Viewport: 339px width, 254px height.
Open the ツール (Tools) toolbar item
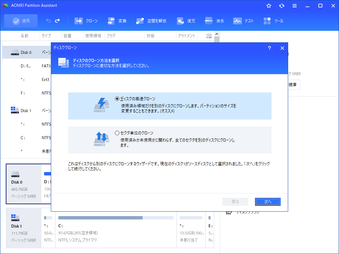pyautogui.click(x=274, y=21)
